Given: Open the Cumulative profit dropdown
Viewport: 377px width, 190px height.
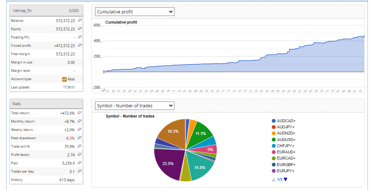Looking at the screenshot, I should tap(135, 12).
